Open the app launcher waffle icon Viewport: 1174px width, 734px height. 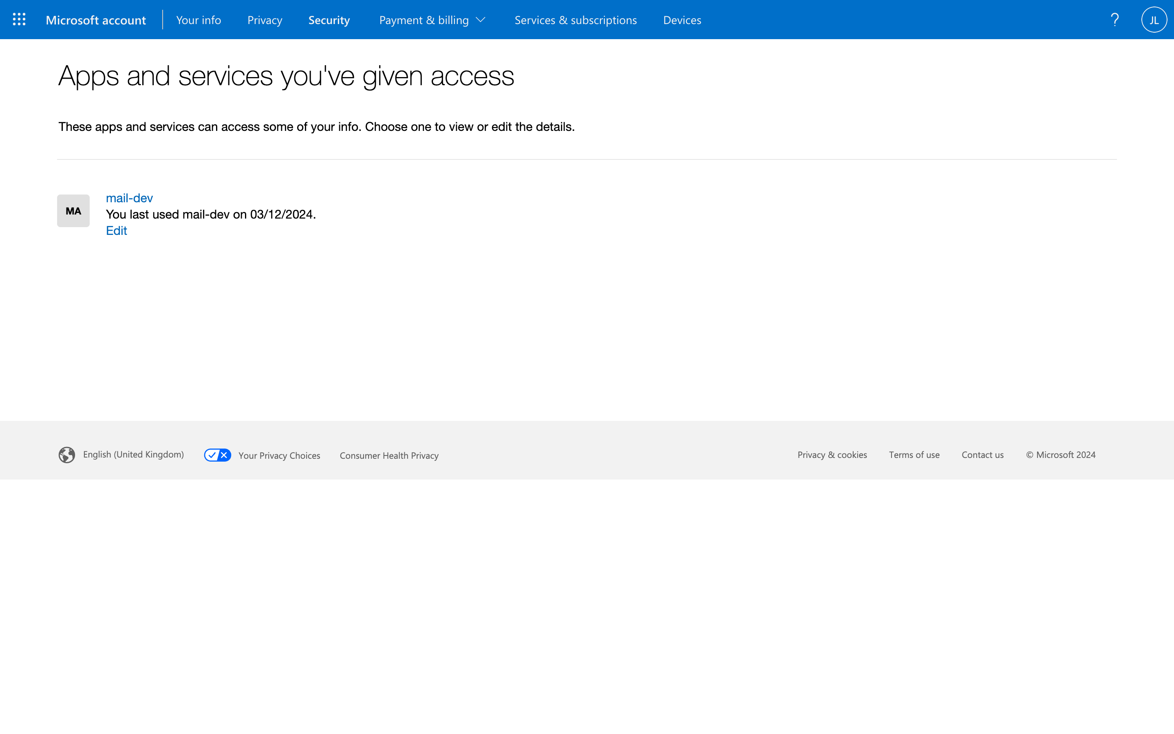point(19,20)
